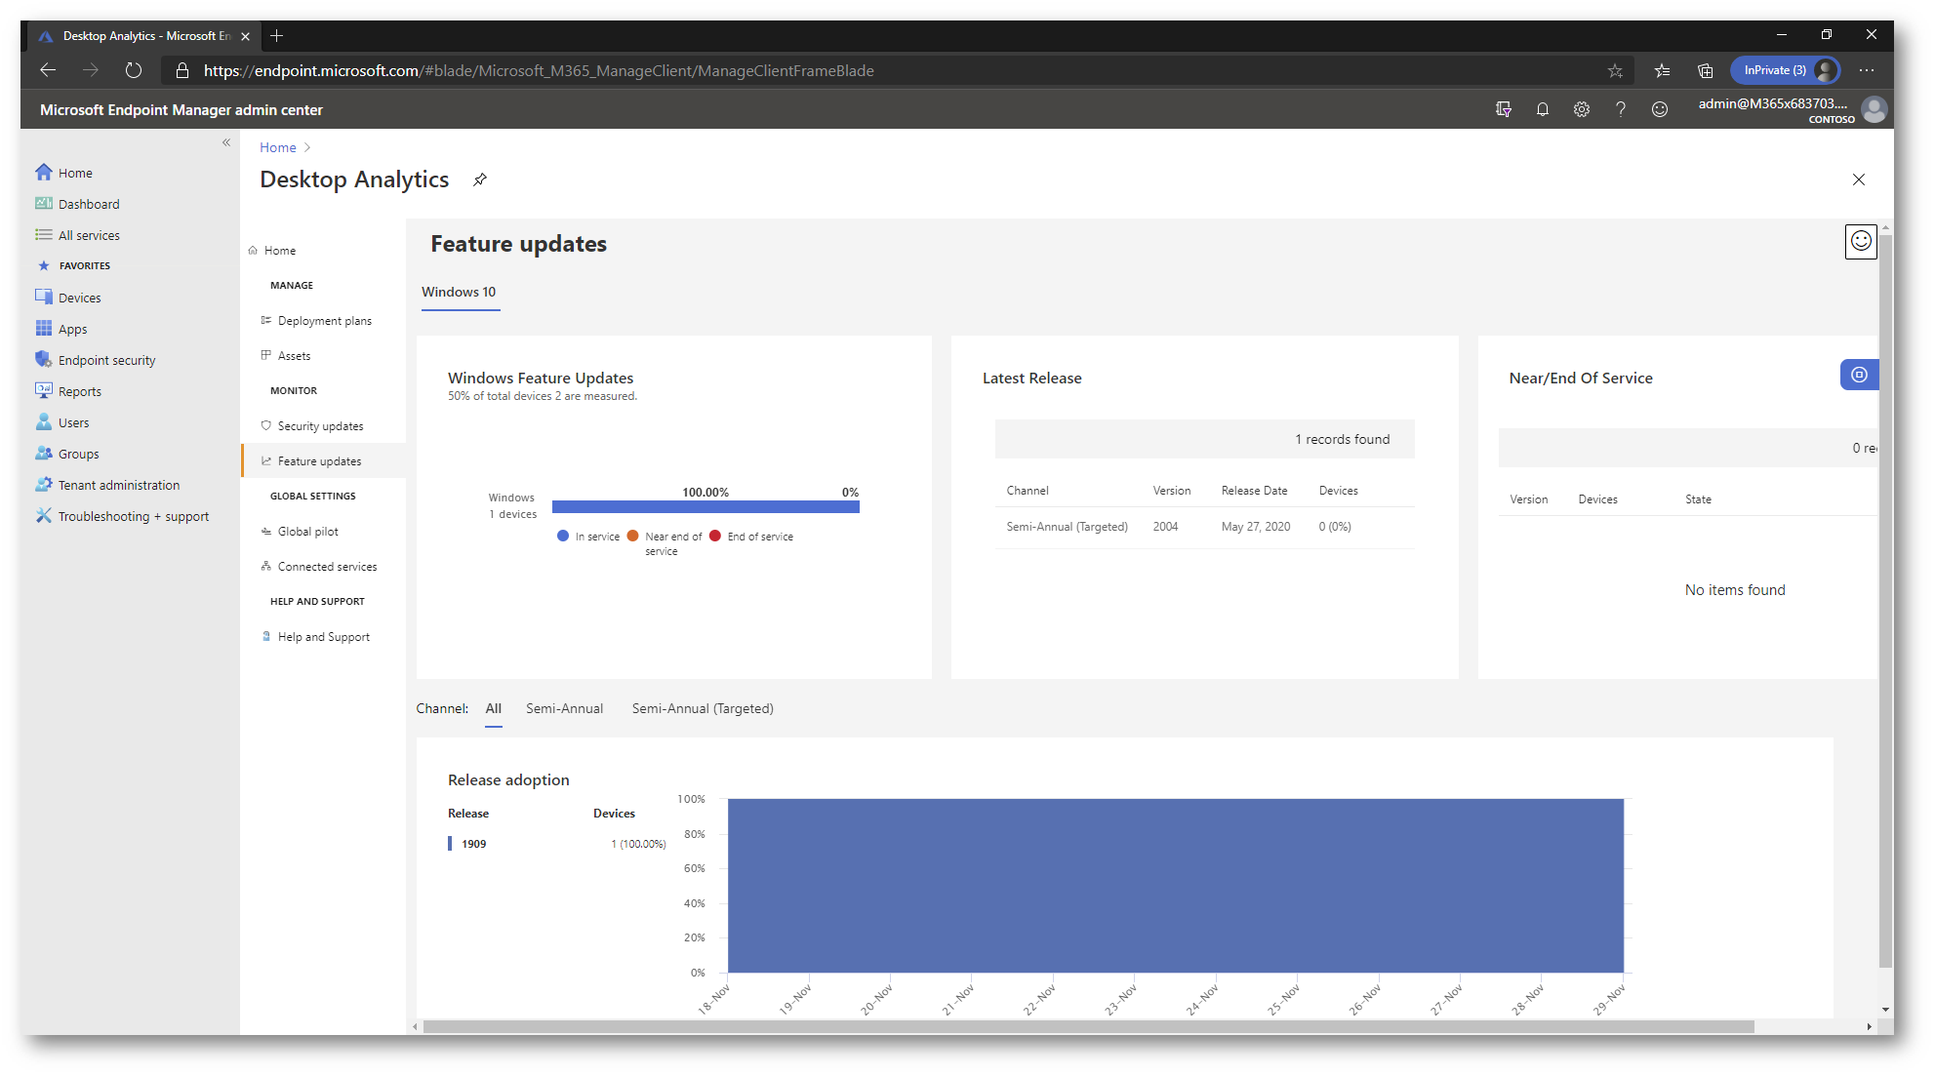The height and width of the screenshot is (1076, 1935).
Task: Open Apps in favorites
Action: [72, 329]
